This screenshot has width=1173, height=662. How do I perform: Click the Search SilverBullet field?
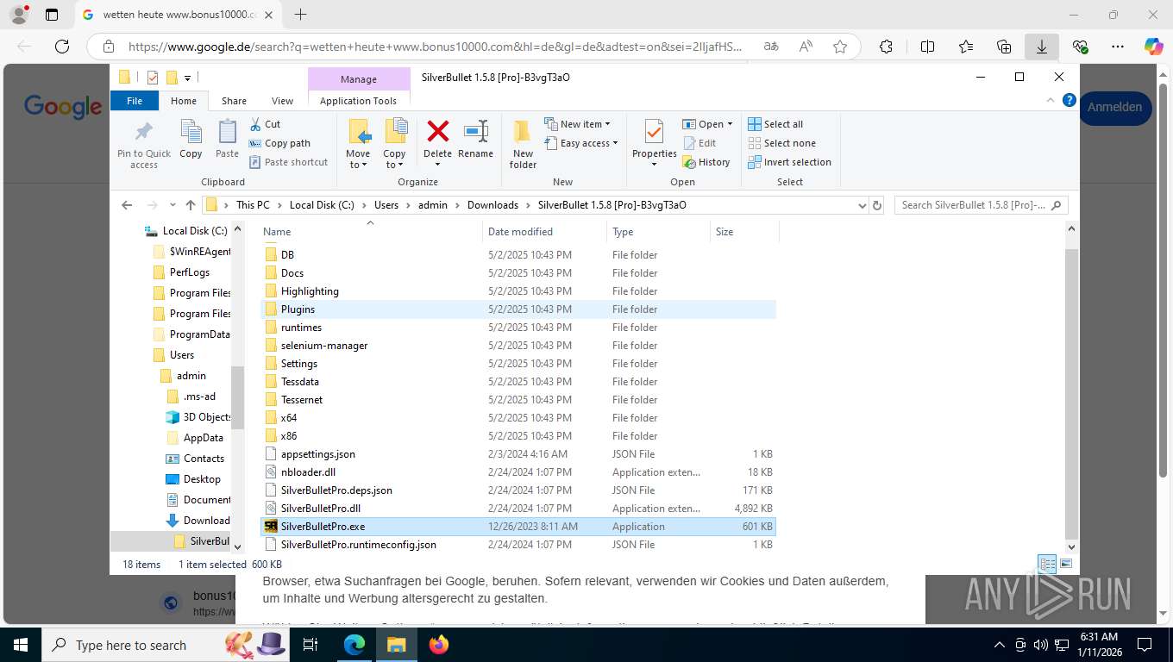tap(981, 205)
